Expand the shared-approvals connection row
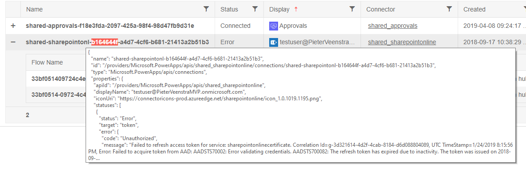526x183 pixels. coord(13,26)
